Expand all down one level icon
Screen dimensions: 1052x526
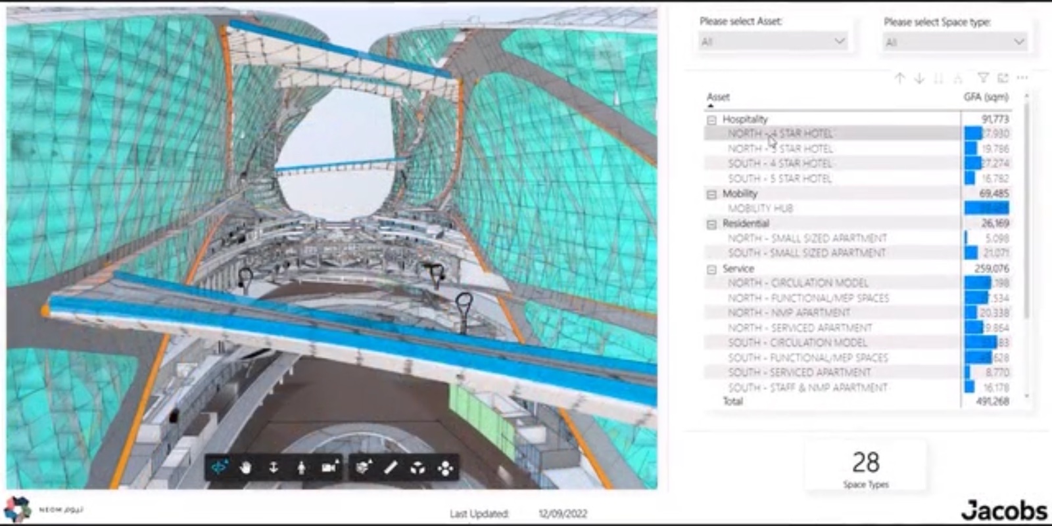[958, 78]
